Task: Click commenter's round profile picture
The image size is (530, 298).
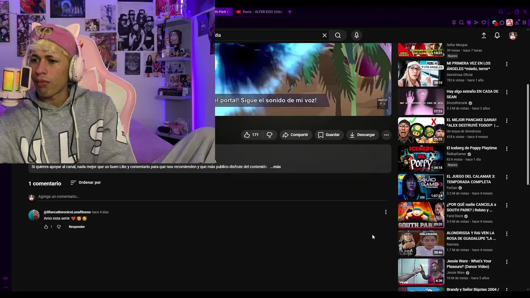Action: point(34,215)
